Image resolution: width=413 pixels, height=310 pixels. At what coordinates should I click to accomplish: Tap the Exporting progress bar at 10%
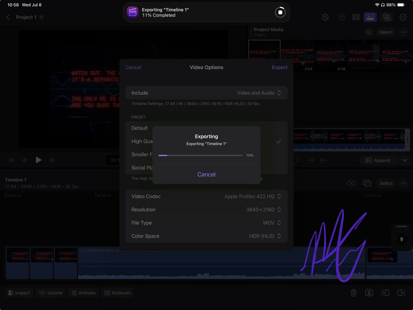click(x=200, y=155)
